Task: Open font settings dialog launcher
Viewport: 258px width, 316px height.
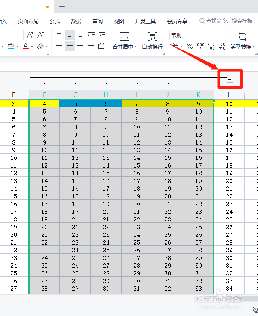Action: (48, 53)
